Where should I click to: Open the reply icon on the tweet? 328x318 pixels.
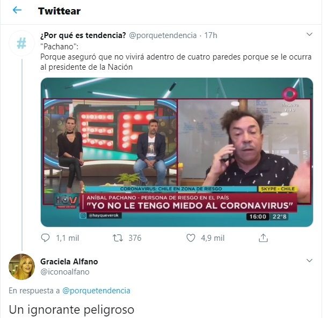(45, 238)
